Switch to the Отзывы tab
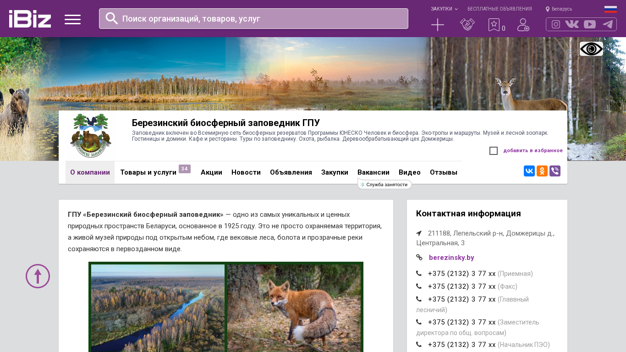The image size is (626, 352). (444, 172)
